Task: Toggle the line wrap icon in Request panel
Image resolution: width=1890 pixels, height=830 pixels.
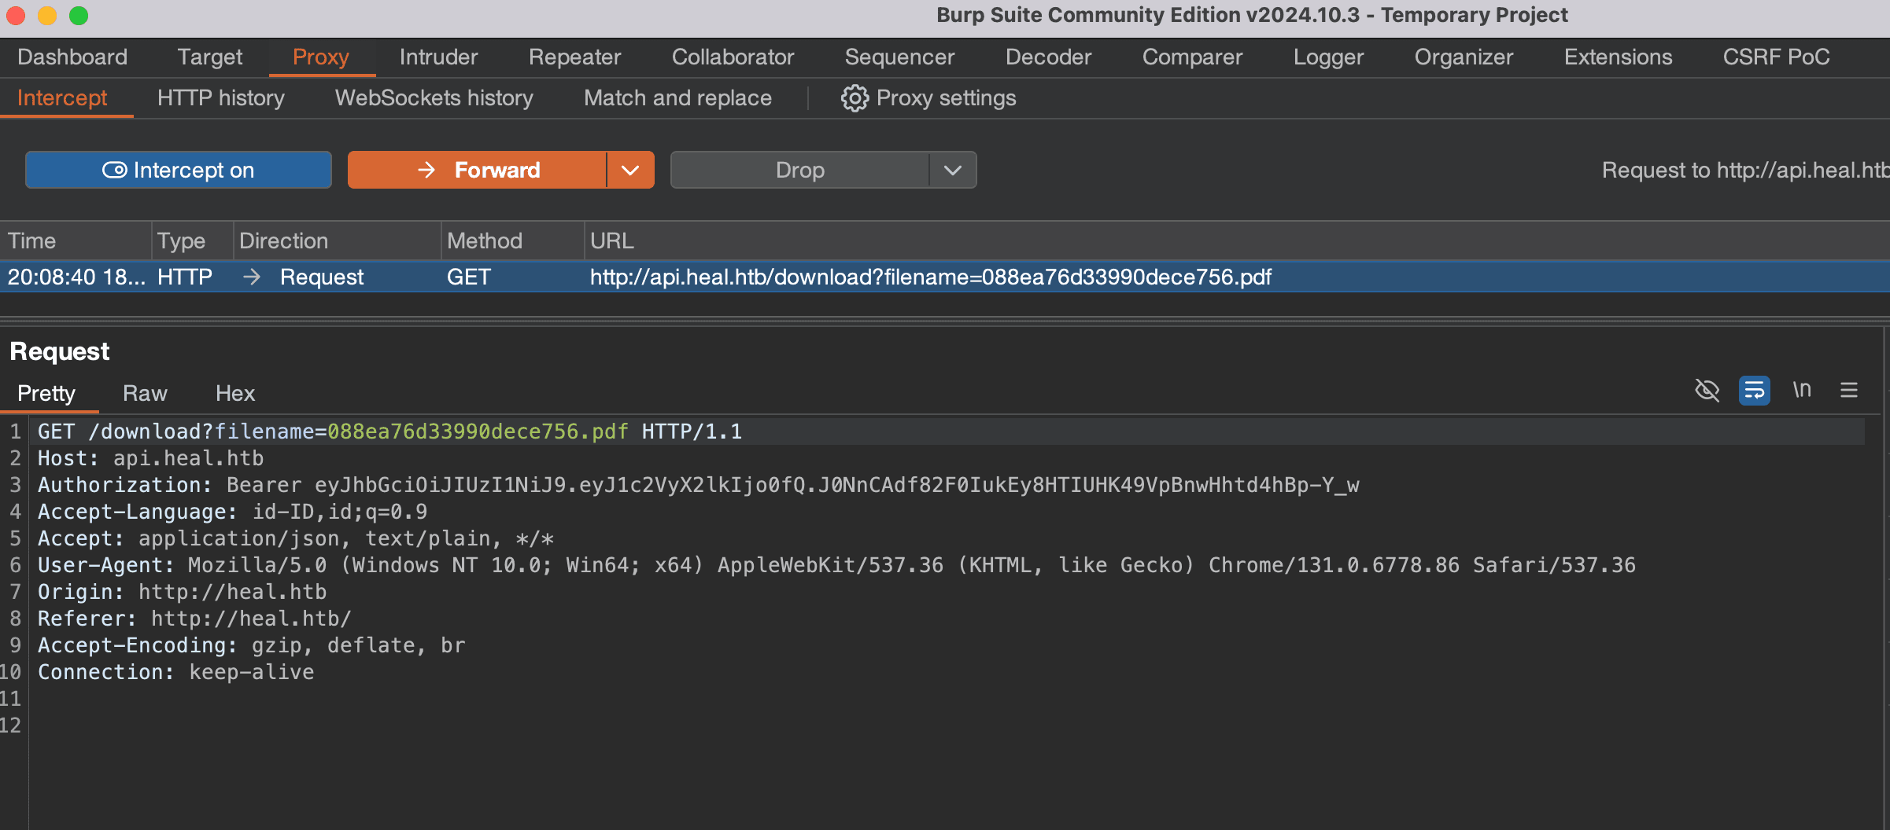Action: tap(1754, 390)
